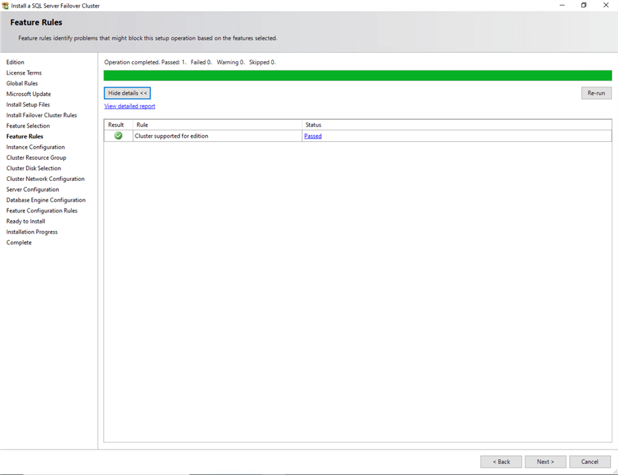This screenshot has height=475, width=618.
Task: Select Installation Progress step
Action: click(32, 232)
